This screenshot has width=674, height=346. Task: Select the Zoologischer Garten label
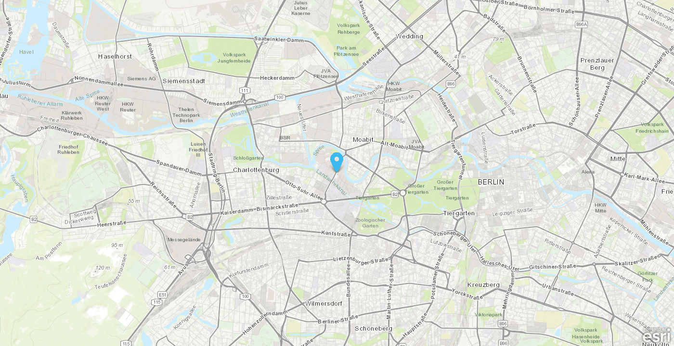click(x=370, y=223)
